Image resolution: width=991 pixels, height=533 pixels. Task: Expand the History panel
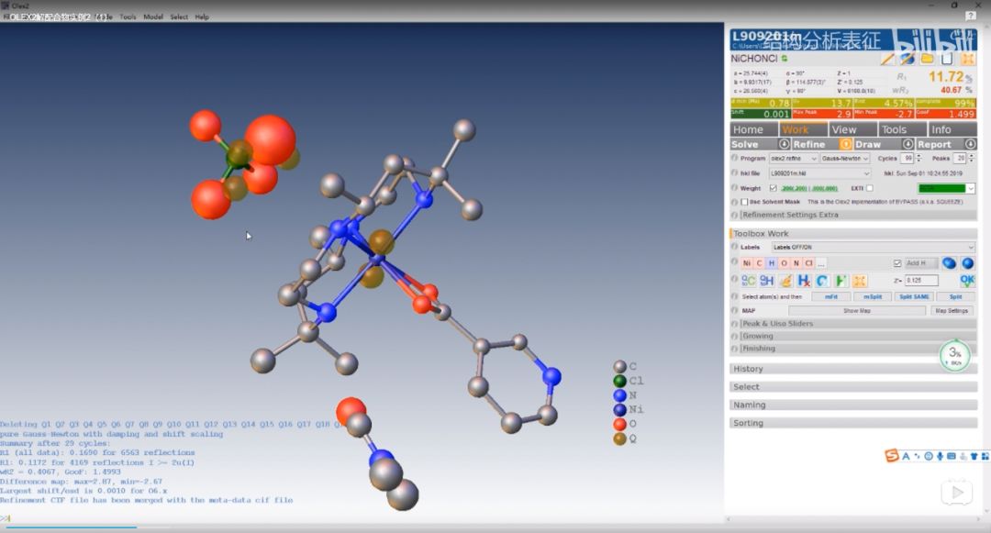pos(854,369)
